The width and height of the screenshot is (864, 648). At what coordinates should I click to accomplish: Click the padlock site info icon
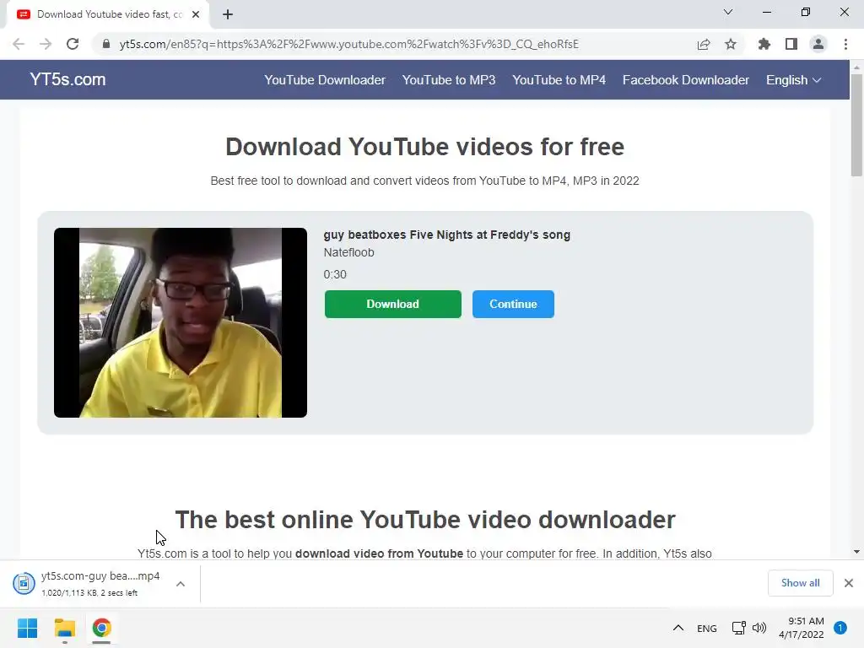[x=106, y=44]
